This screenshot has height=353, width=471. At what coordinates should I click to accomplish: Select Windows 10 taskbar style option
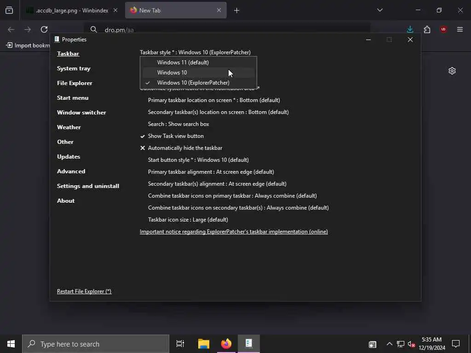[x=198, y=72]
